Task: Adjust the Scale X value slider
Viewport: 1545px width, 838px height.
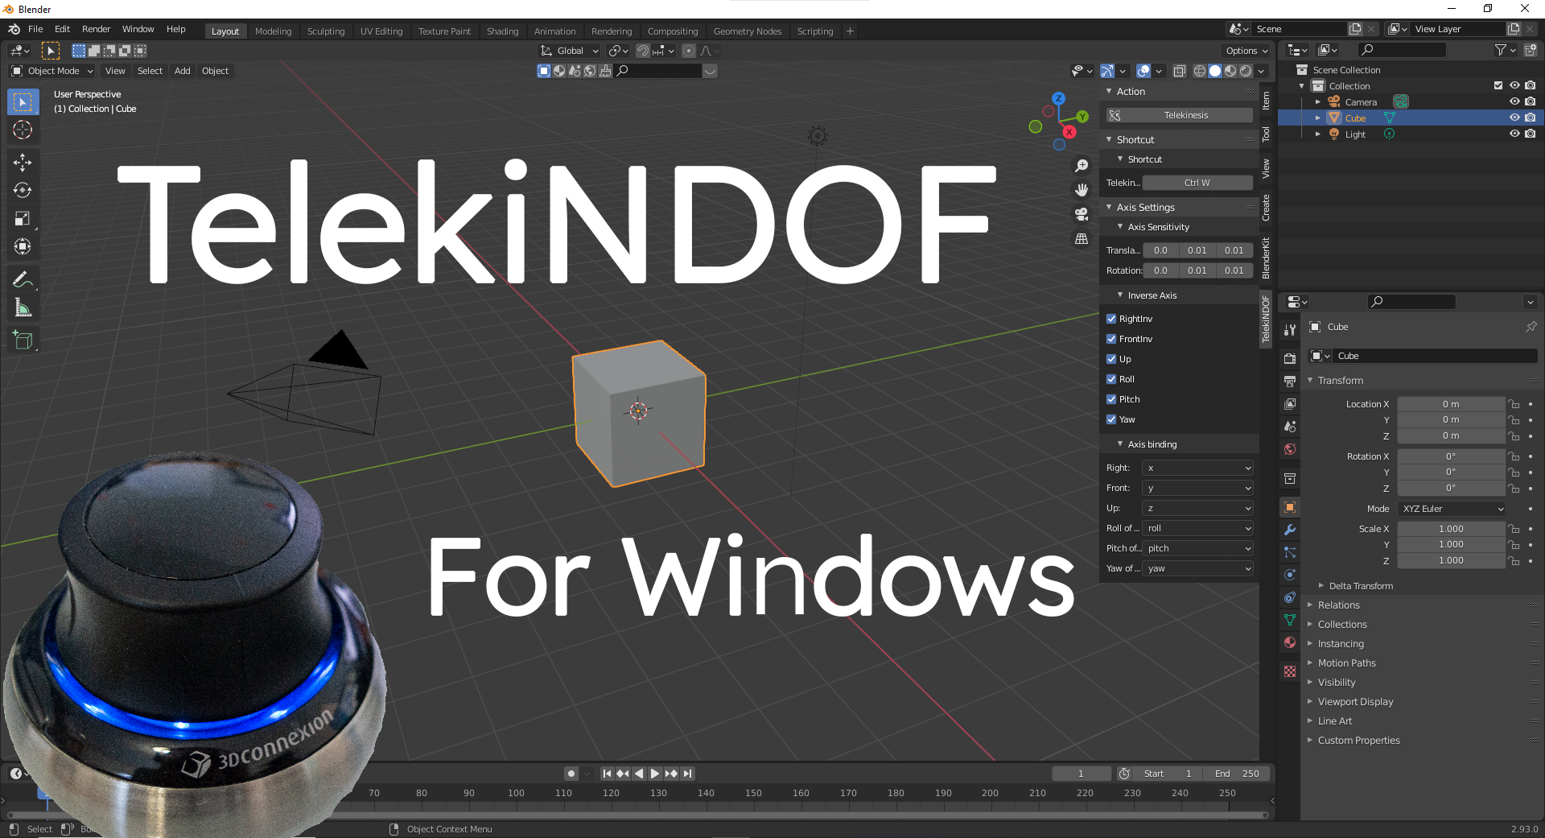Action: [x=1451, y=528]
